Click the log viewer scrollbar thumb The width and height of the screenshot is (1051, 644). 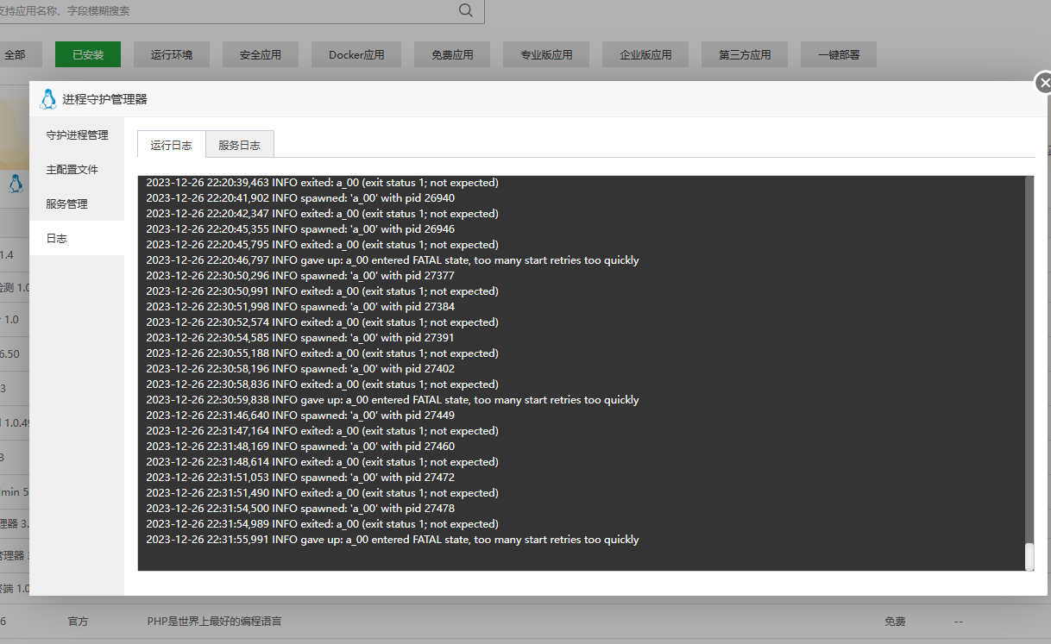pos(1029,557)
